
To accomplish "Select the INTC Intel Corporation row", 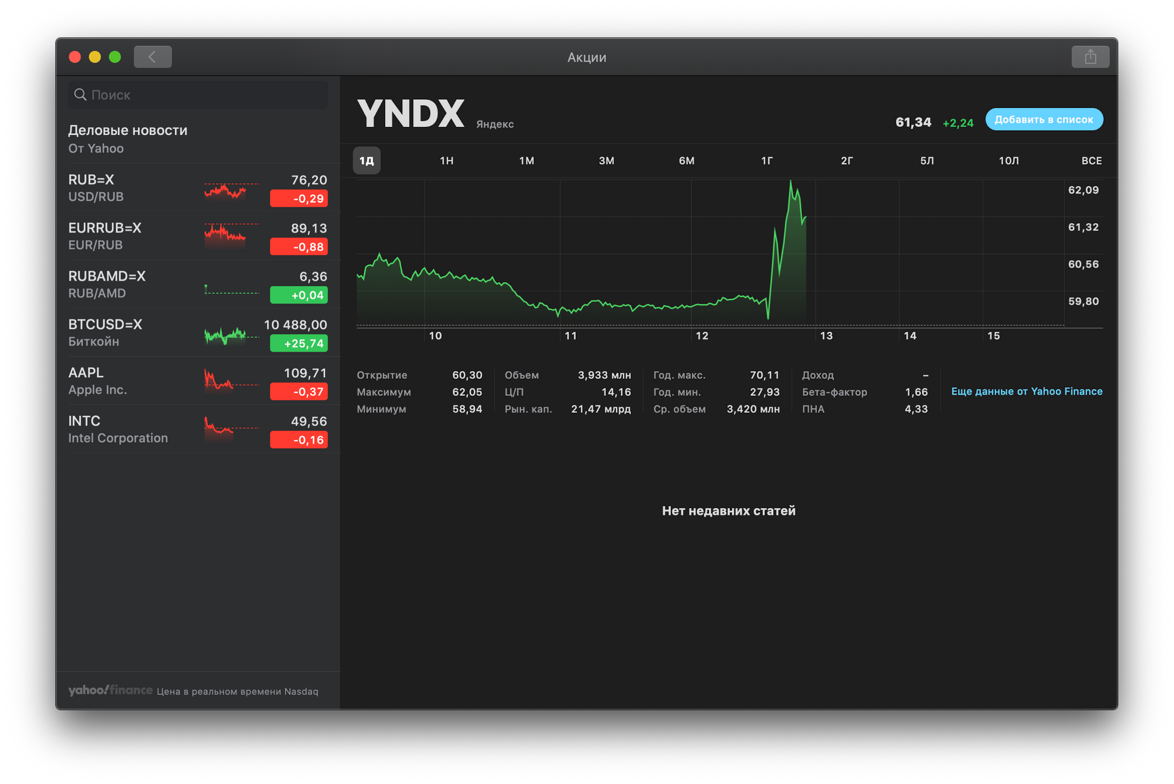I will tap(198, 429).
